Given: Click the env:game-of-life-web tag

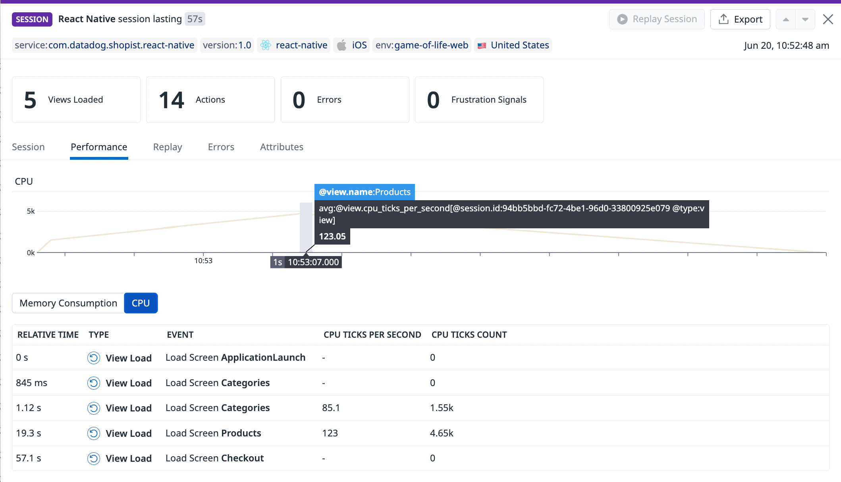Looking at the screenshot, I should 422,45.
